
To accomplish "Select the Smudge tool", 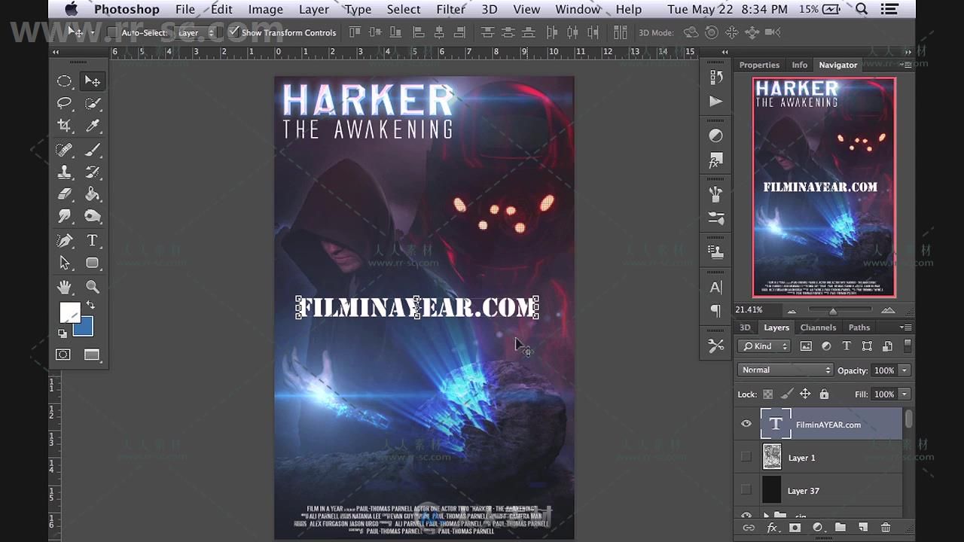I will (65, 217).
